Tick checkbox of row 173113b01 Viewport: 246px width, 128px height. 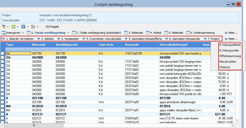[x=2, y=66]
